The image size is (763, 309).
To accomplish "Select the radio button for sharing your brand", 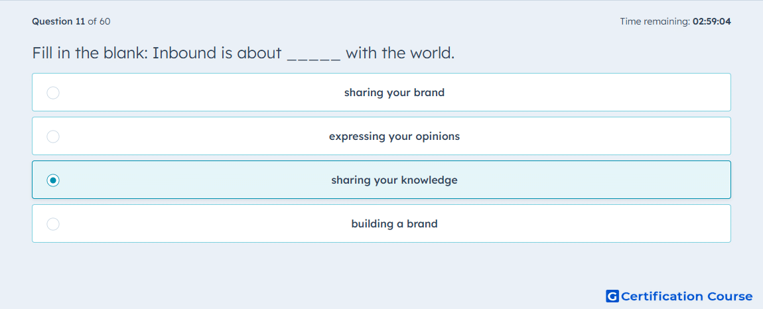I will (53, 92).
